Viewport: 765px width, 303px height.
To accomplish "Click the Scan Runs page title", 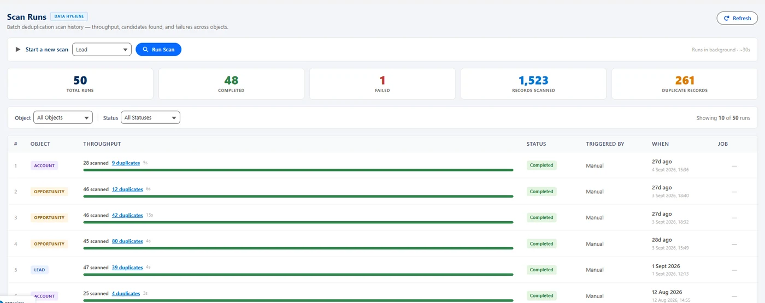I will tap(27, 17).
